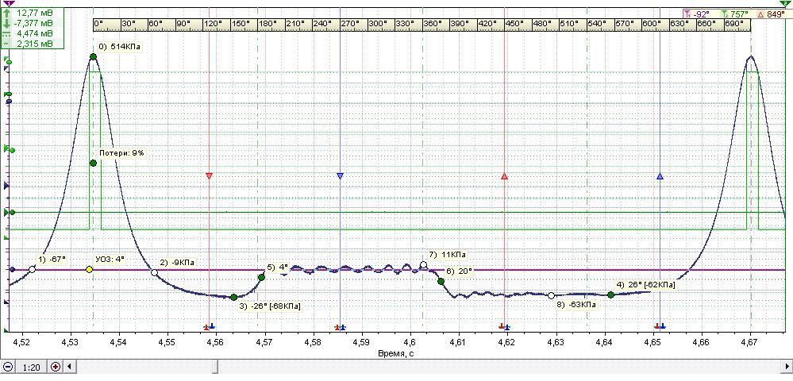
Task: Click the -92° cursor 1 readout
Action: coord(697,14)
